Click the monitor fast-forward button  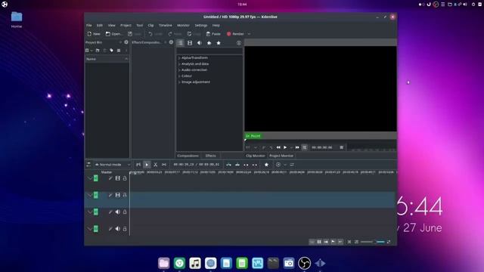297,147
